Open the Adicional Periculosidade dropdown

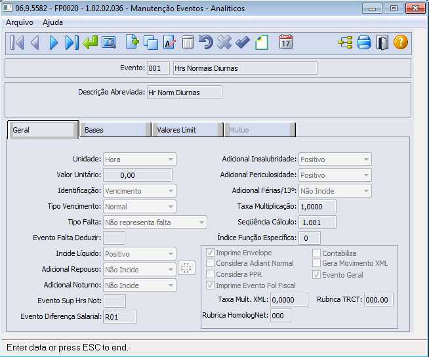coord(335,175)
